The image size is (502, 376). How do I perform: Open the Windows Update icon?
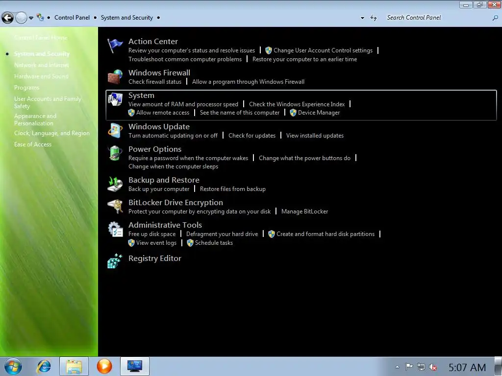pyautogui.click(x=115, y=131)
